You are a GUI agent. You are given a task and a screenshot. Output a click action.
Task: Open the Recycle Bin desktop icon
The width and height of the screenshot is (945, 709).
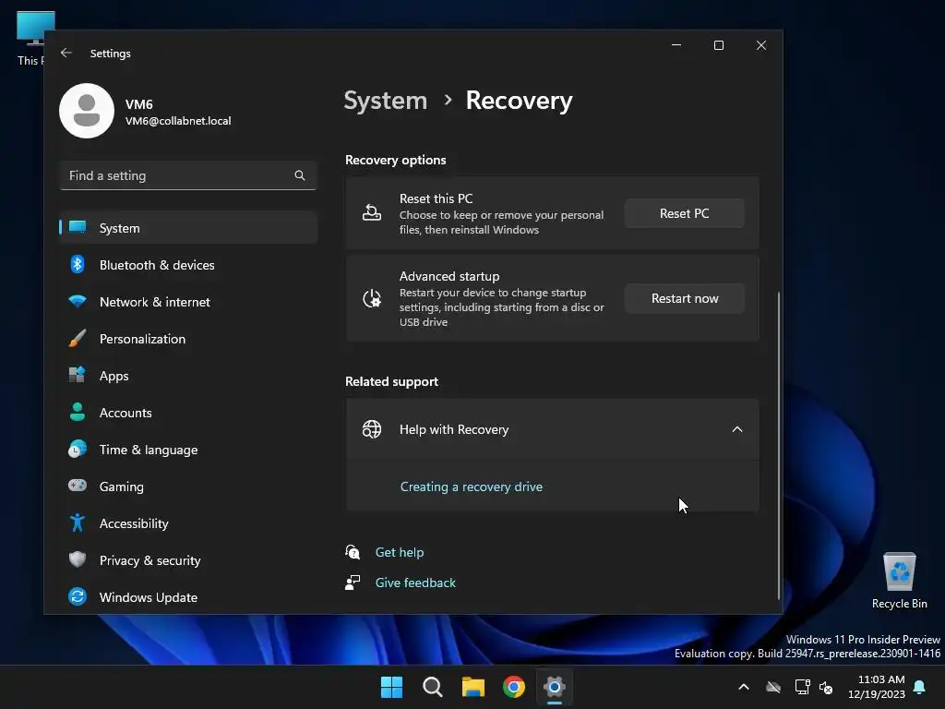pyautogui.click(x=899, y=582)
